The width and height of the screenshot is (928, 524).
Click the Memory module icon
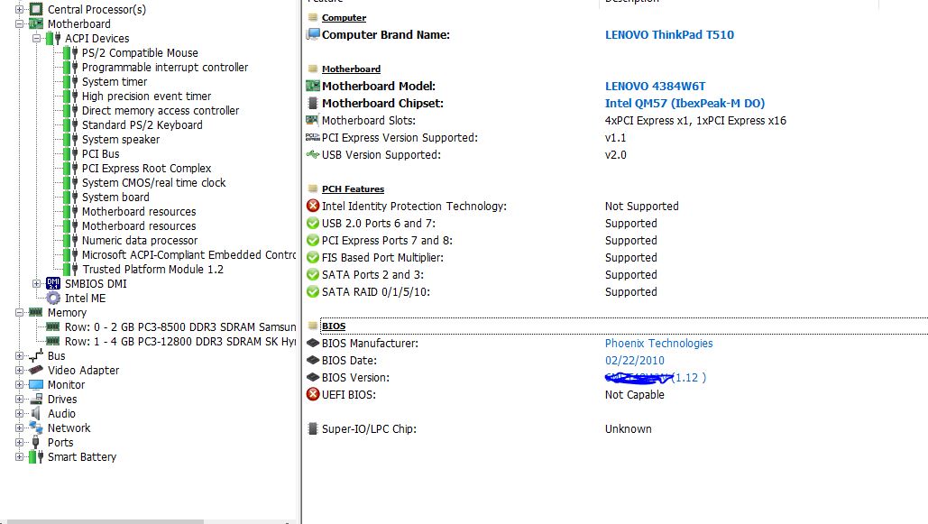tap(36, 312)
